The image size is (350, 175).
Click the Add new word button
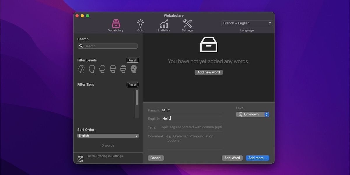tap(209, 72)
